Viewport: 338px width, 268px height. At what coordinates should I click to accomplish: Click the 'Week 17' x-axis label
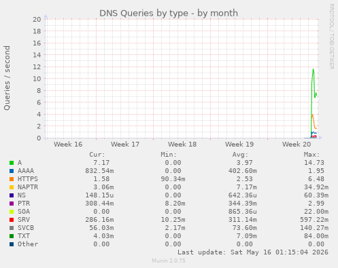click(125, 144)
